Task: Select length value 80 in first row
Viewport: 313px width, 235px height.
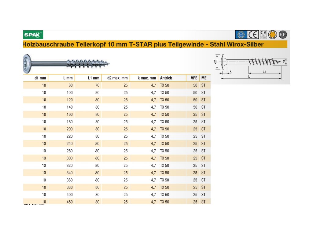Action: (x=71, y=85)
